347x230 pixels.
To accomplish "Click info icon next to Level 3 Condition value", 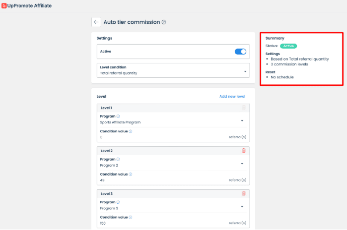I will 131,217.
